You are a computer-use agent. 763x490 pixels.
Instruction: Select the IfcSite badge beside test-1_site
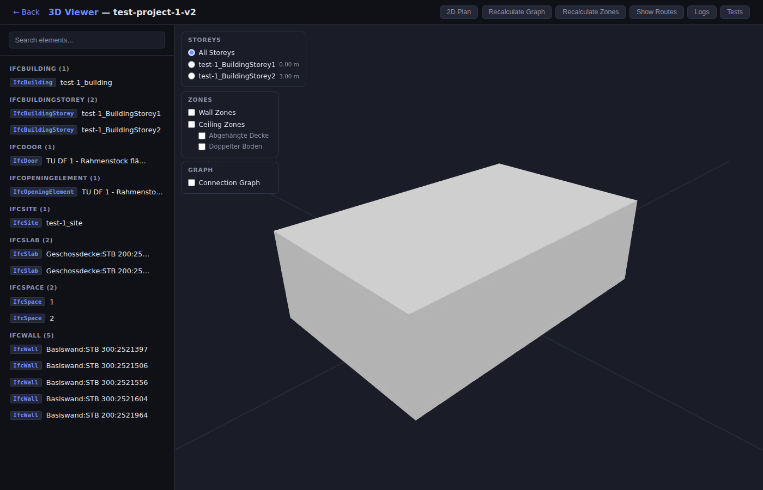click(x=26, y=223)
